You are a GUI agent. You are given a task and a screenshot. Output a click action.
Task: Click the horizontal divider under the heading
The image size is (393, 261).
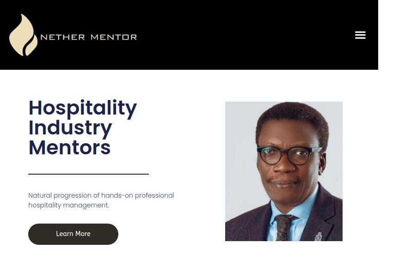pos(88,174)
